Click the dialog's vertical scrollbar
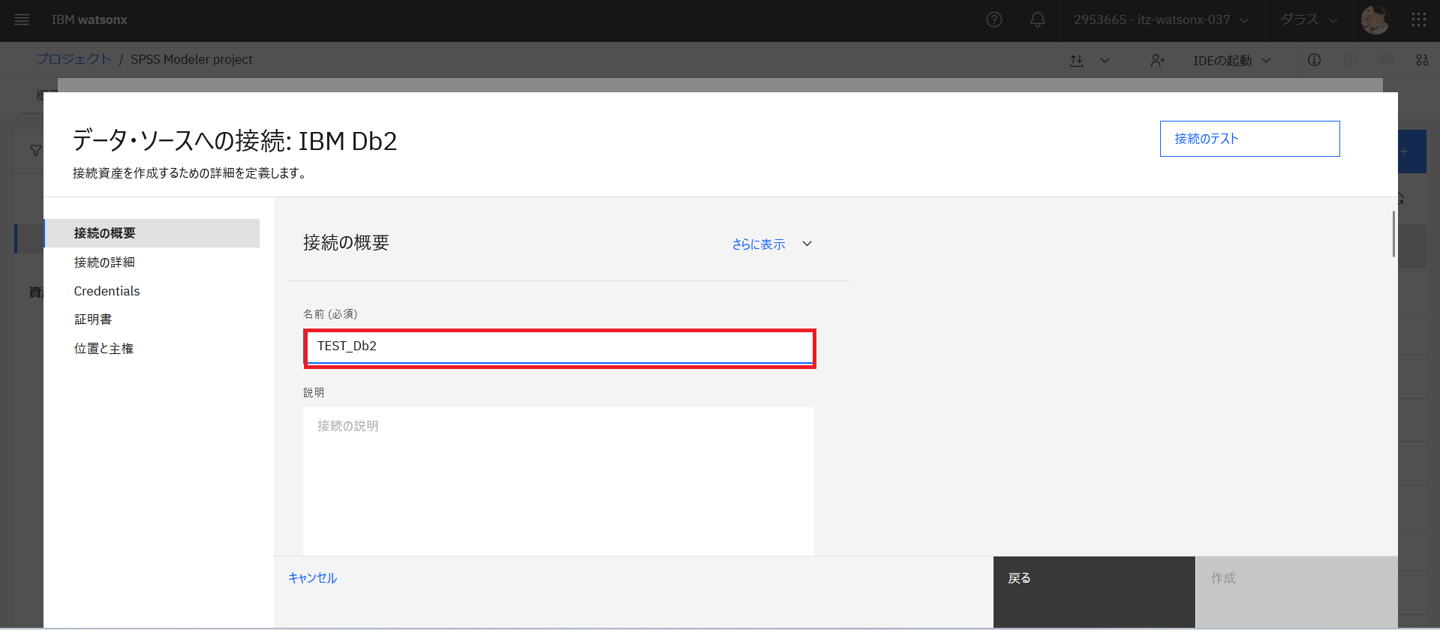Image resolution: width=1440 pixels, height=630 pixels. click(x=1393, y=234)
